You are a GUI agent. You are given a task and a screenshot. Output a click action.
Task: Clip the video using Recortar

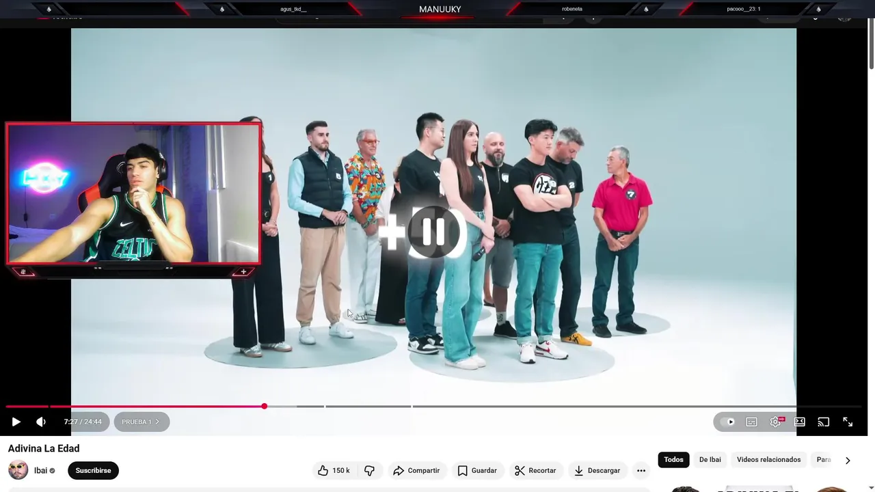coord(535,470)
